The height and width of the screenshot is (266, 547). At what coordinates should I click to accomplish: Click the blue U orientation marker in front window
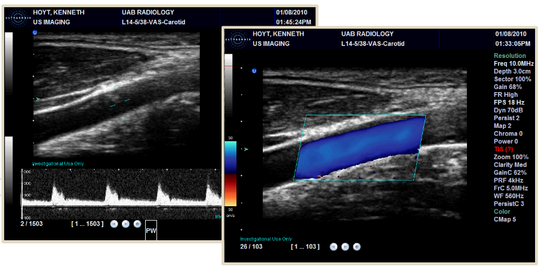click(x=254, y=71)
